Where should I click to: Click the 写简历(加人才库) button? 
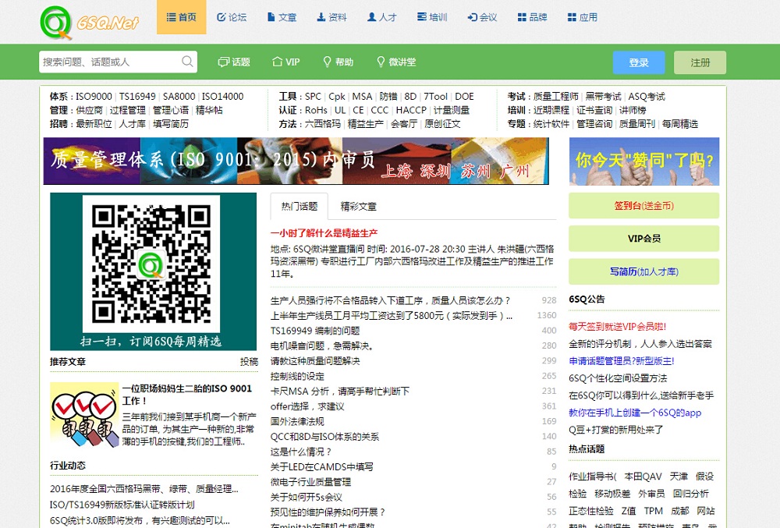pyautogui.click(x=644, y=271)
